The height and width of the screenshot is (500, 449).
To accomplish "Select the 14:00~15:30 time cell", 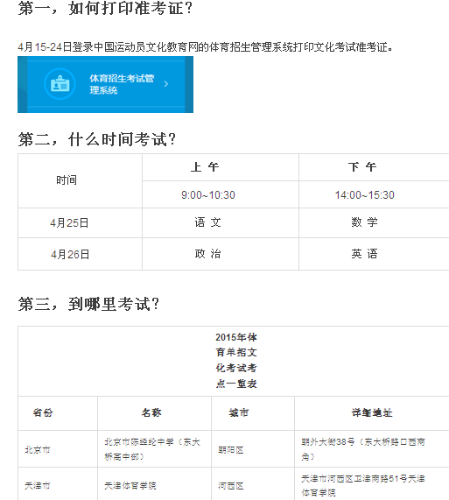I will click(x=374, y=194).
